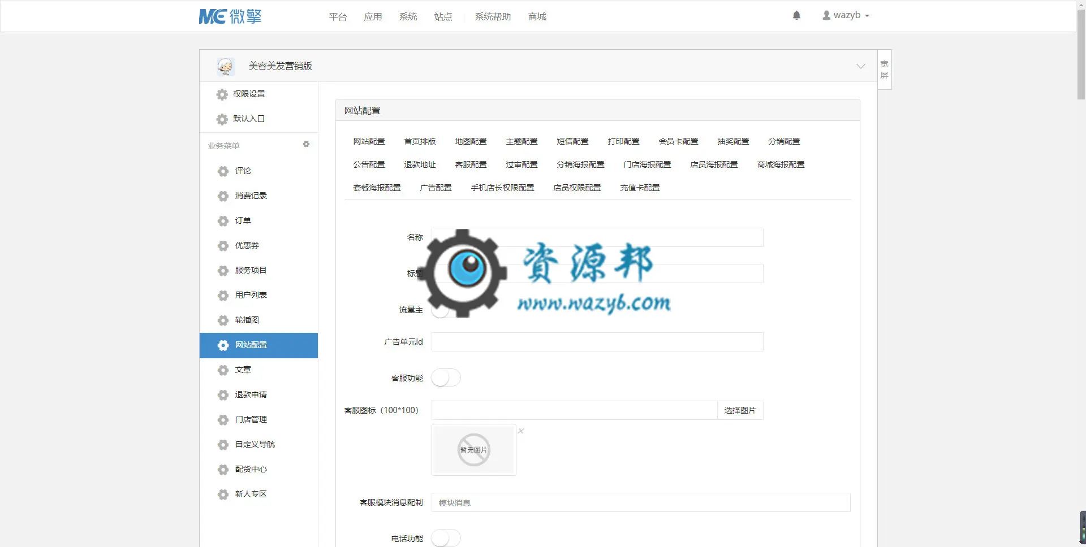Click the 美容美发营销版 app avatar icon
The height and width of the screenshot is (547, 1086).
tap(226, 67)
